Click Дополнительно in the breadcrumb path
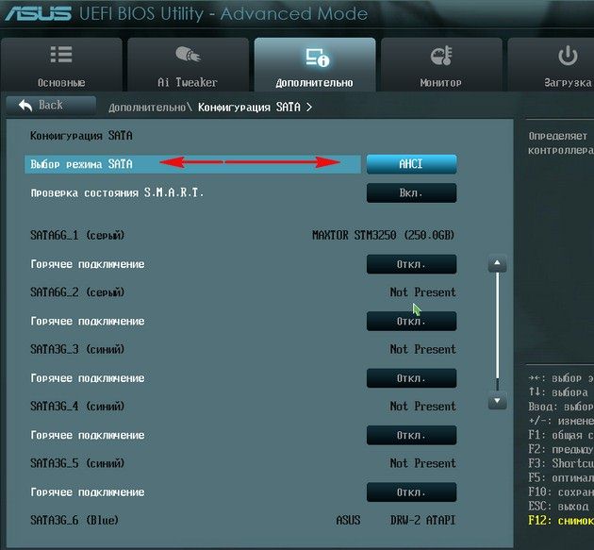594x550 pixels. [147, 108]
